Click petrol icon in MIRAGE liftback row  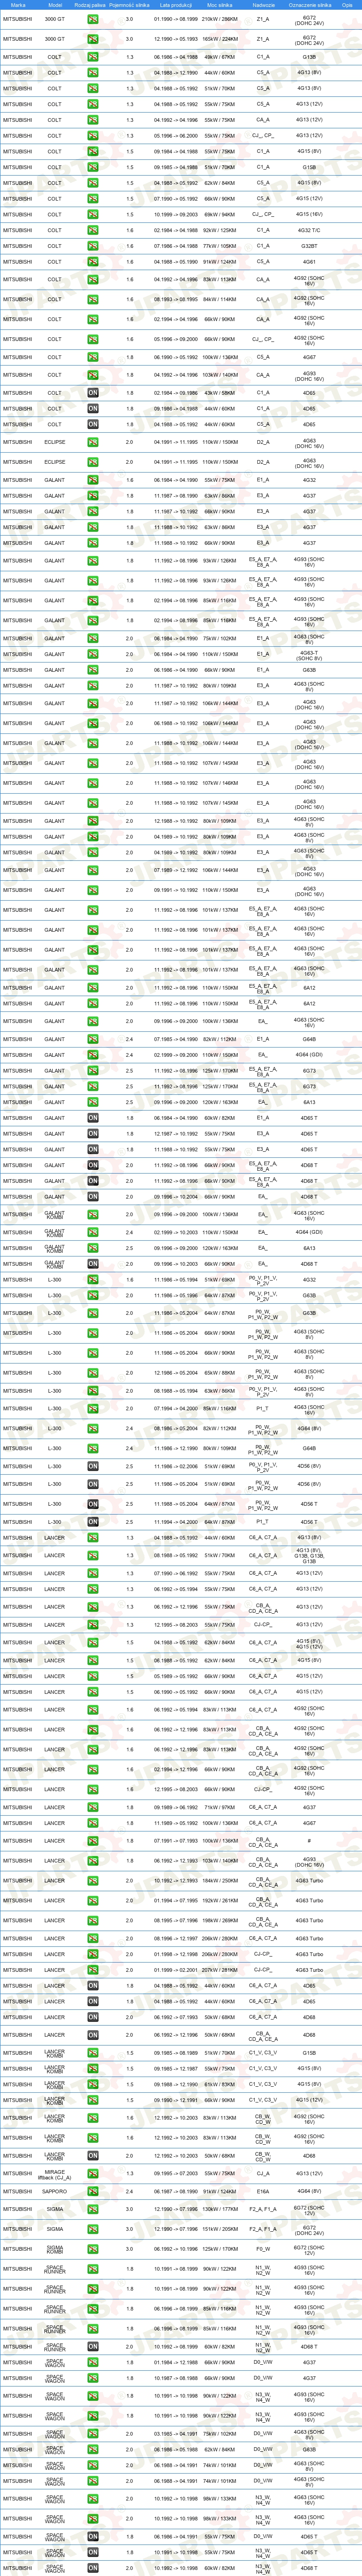(92, 2173)
